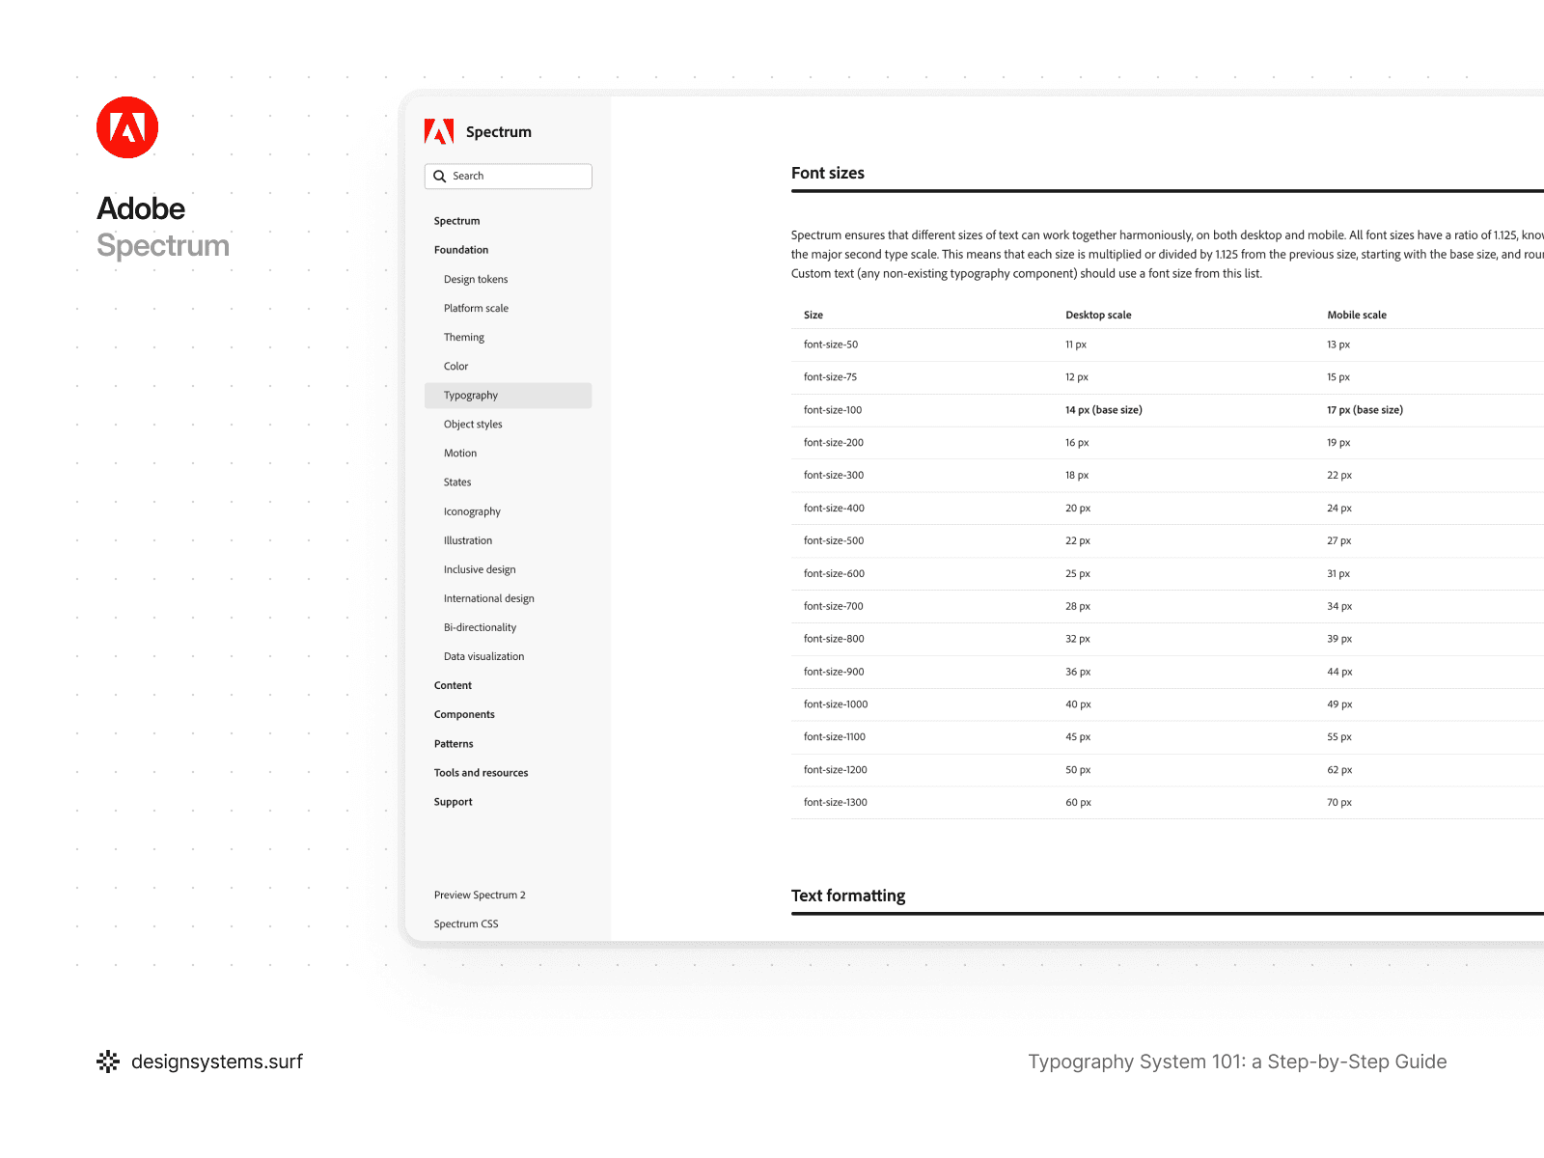Screen dimensions: 1544x1158
Task: Follow the Spectrum CSS link
Action: [x=466, y=924]
